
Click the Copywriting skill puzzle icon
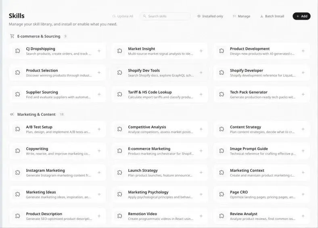[x=17, y=151]
